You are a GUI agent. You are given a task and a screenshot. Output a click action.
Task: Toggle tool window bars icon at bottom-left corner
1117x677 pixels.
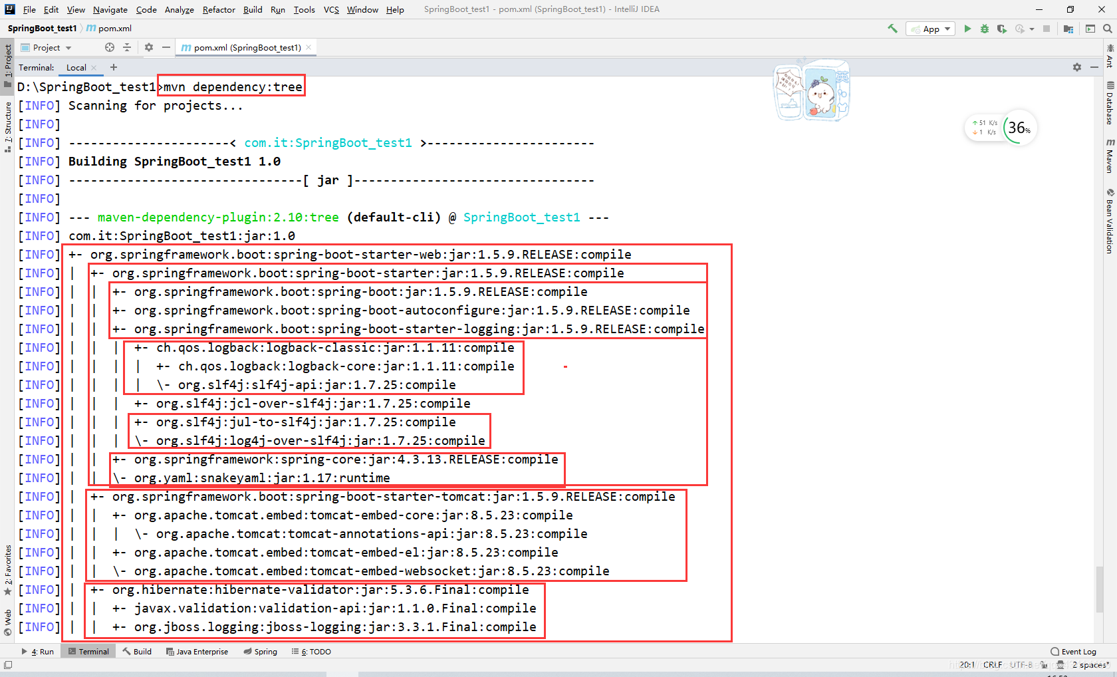point(8,664)
